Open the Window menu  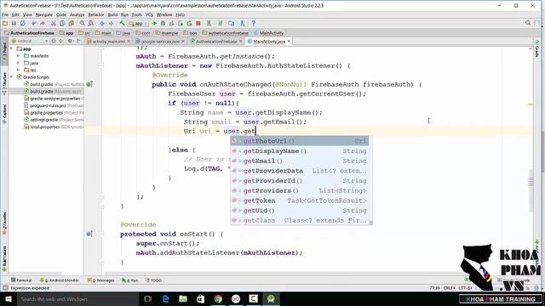164,15
